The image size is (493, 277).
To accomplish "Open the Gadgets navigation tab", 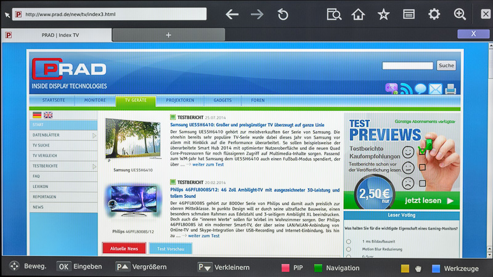I will (x=222, y=100).
